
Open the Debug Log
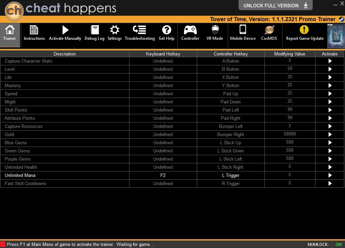(94, 33)
